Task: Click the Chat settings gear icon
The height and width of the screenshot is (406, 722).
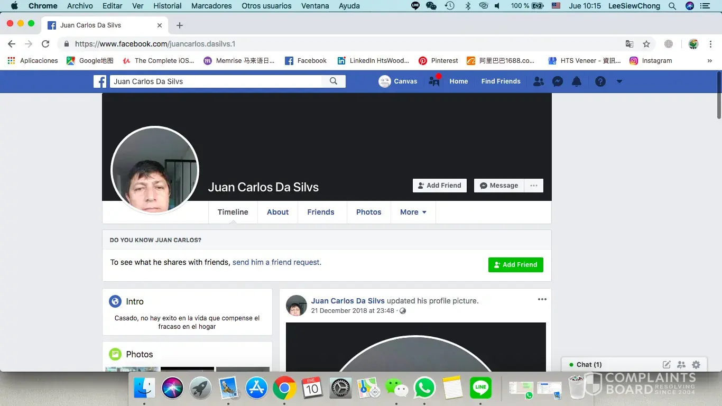Action: coord(696,365)
